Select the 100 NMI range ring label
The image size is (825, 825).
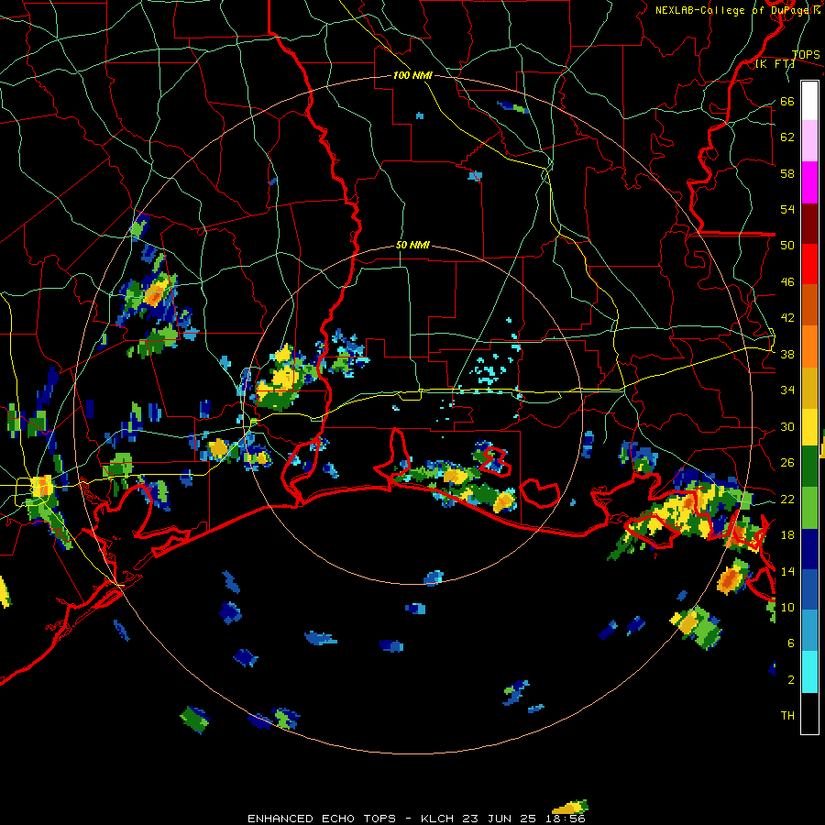point(412,75)
